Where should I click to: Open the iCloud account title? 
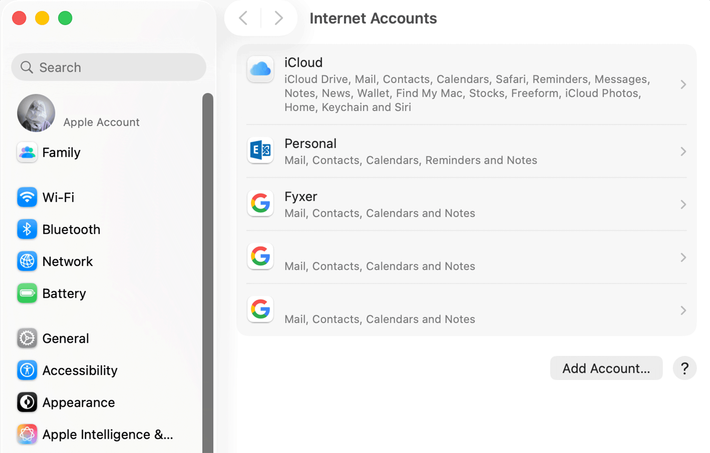pos(304,62)
